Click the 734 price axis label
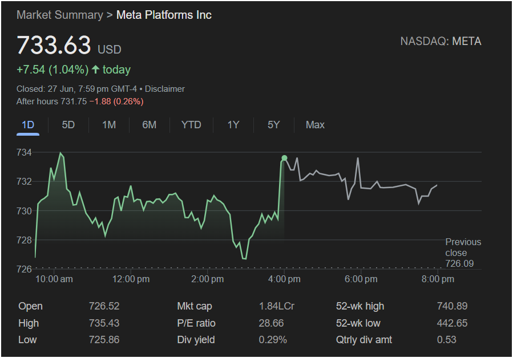The width and height of the screenshot is (513, 358). coord(24,152)
